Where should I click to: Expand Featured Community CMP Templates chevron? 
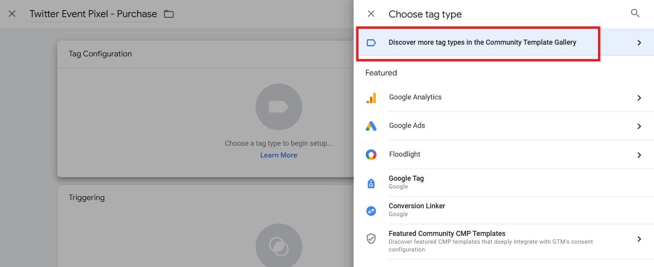coord(639,239)
